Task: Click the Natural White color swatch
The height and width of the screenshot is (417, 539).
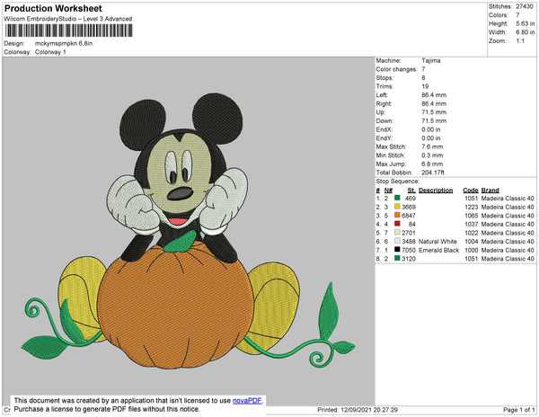Action: point(397,241)
